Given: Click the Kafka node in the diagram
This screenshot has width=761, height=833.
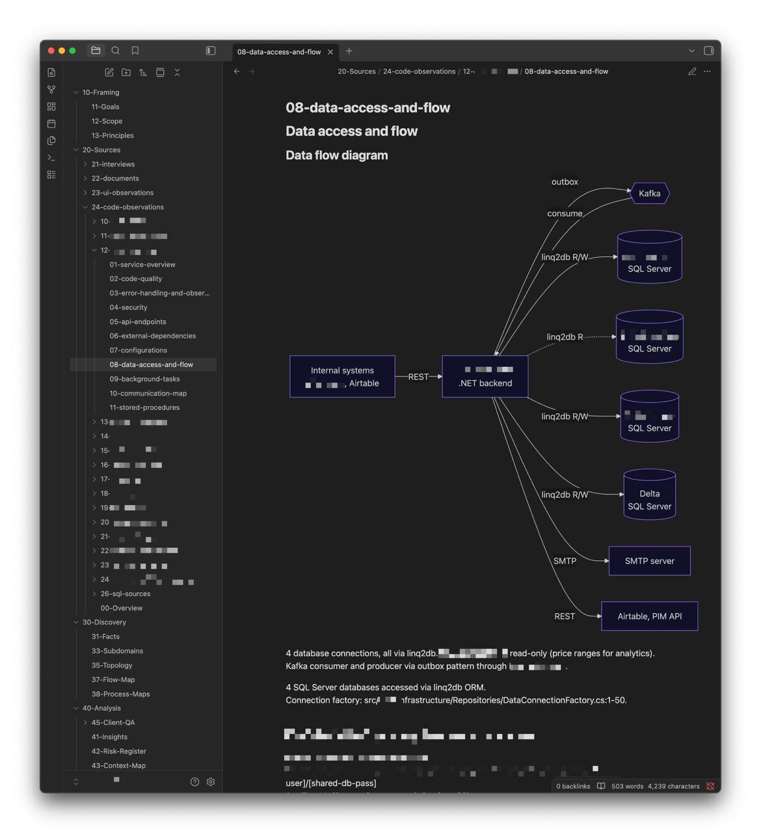Looking at the screenshot, I should click(x=650, y=193).
